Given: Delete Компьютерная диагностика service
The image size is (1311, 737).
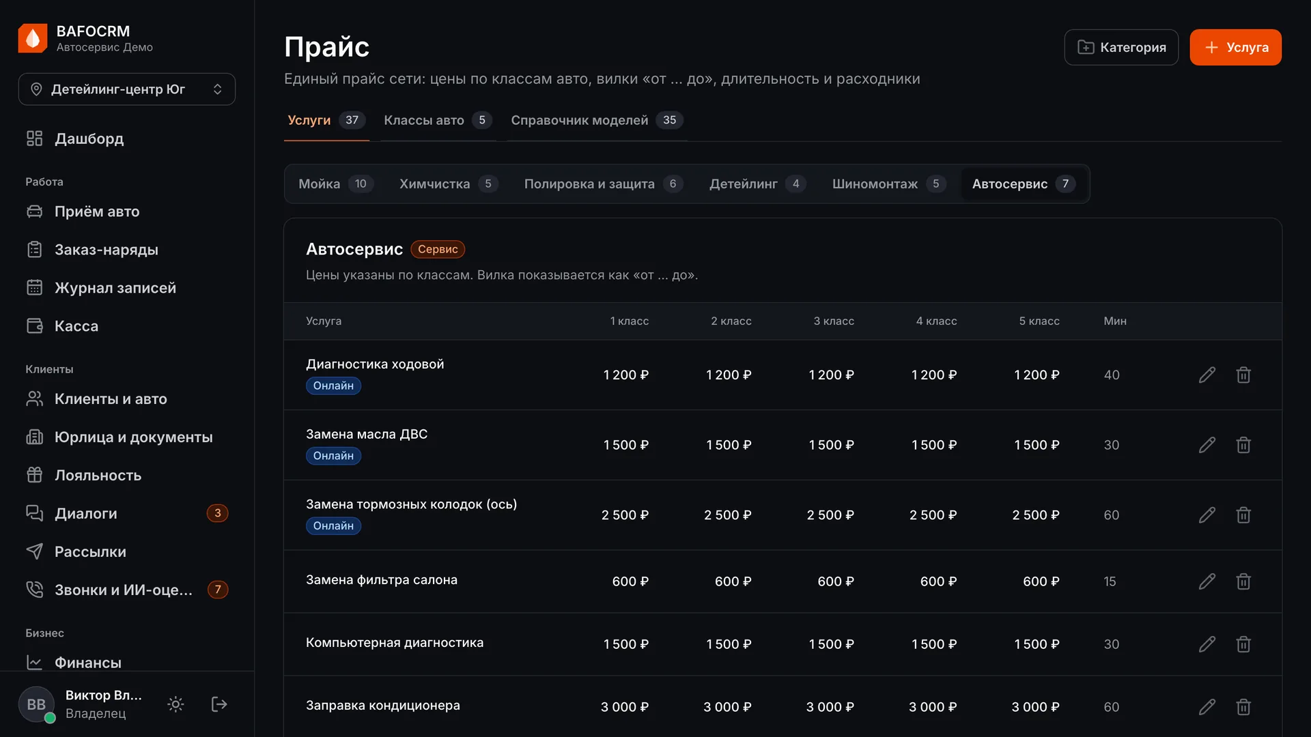Looking at the screenshot, I should click(1243, 644).
